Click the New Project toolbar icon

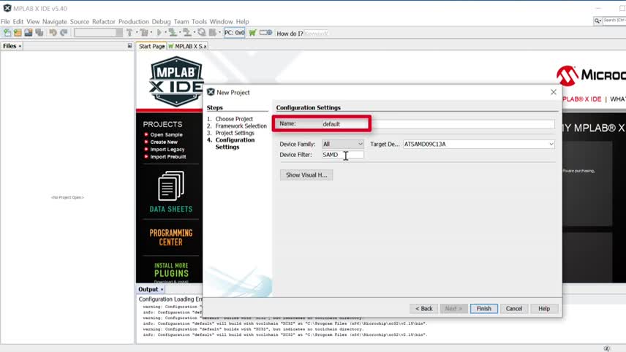pyautogui.click(x=18, y=33)
